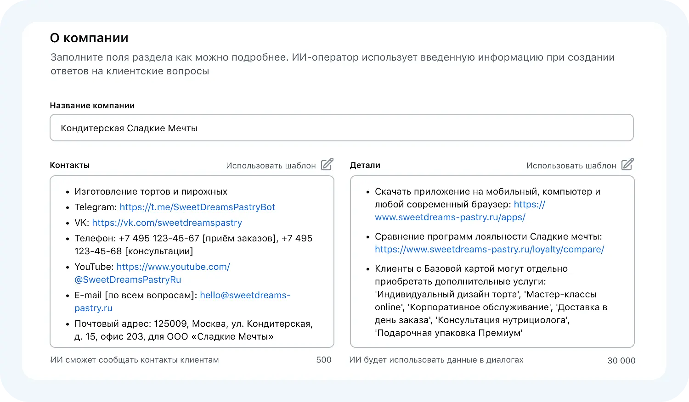Click the О компании page heading
This screenshot has width=689, height=402.
point(89,38)
